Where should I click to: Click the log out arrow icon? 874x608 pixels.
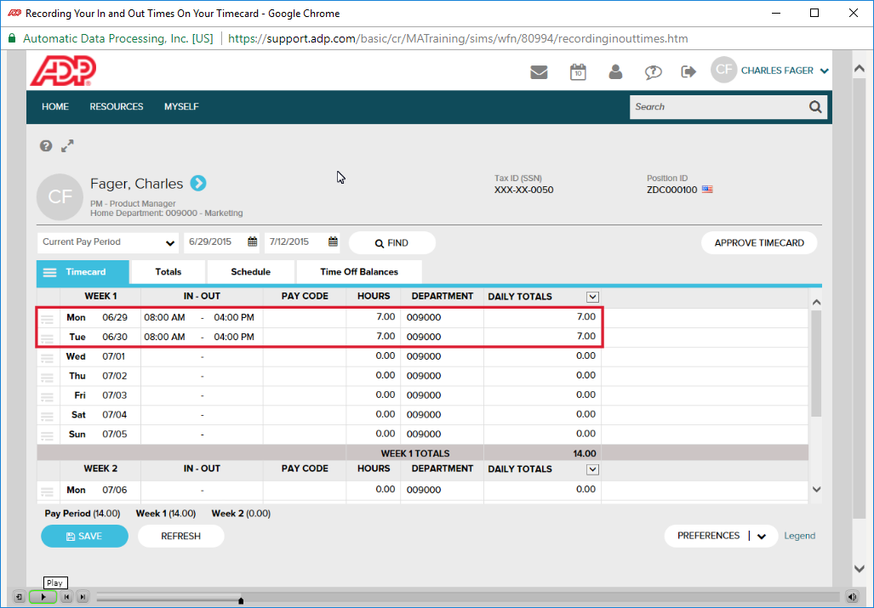pos(688,72)
